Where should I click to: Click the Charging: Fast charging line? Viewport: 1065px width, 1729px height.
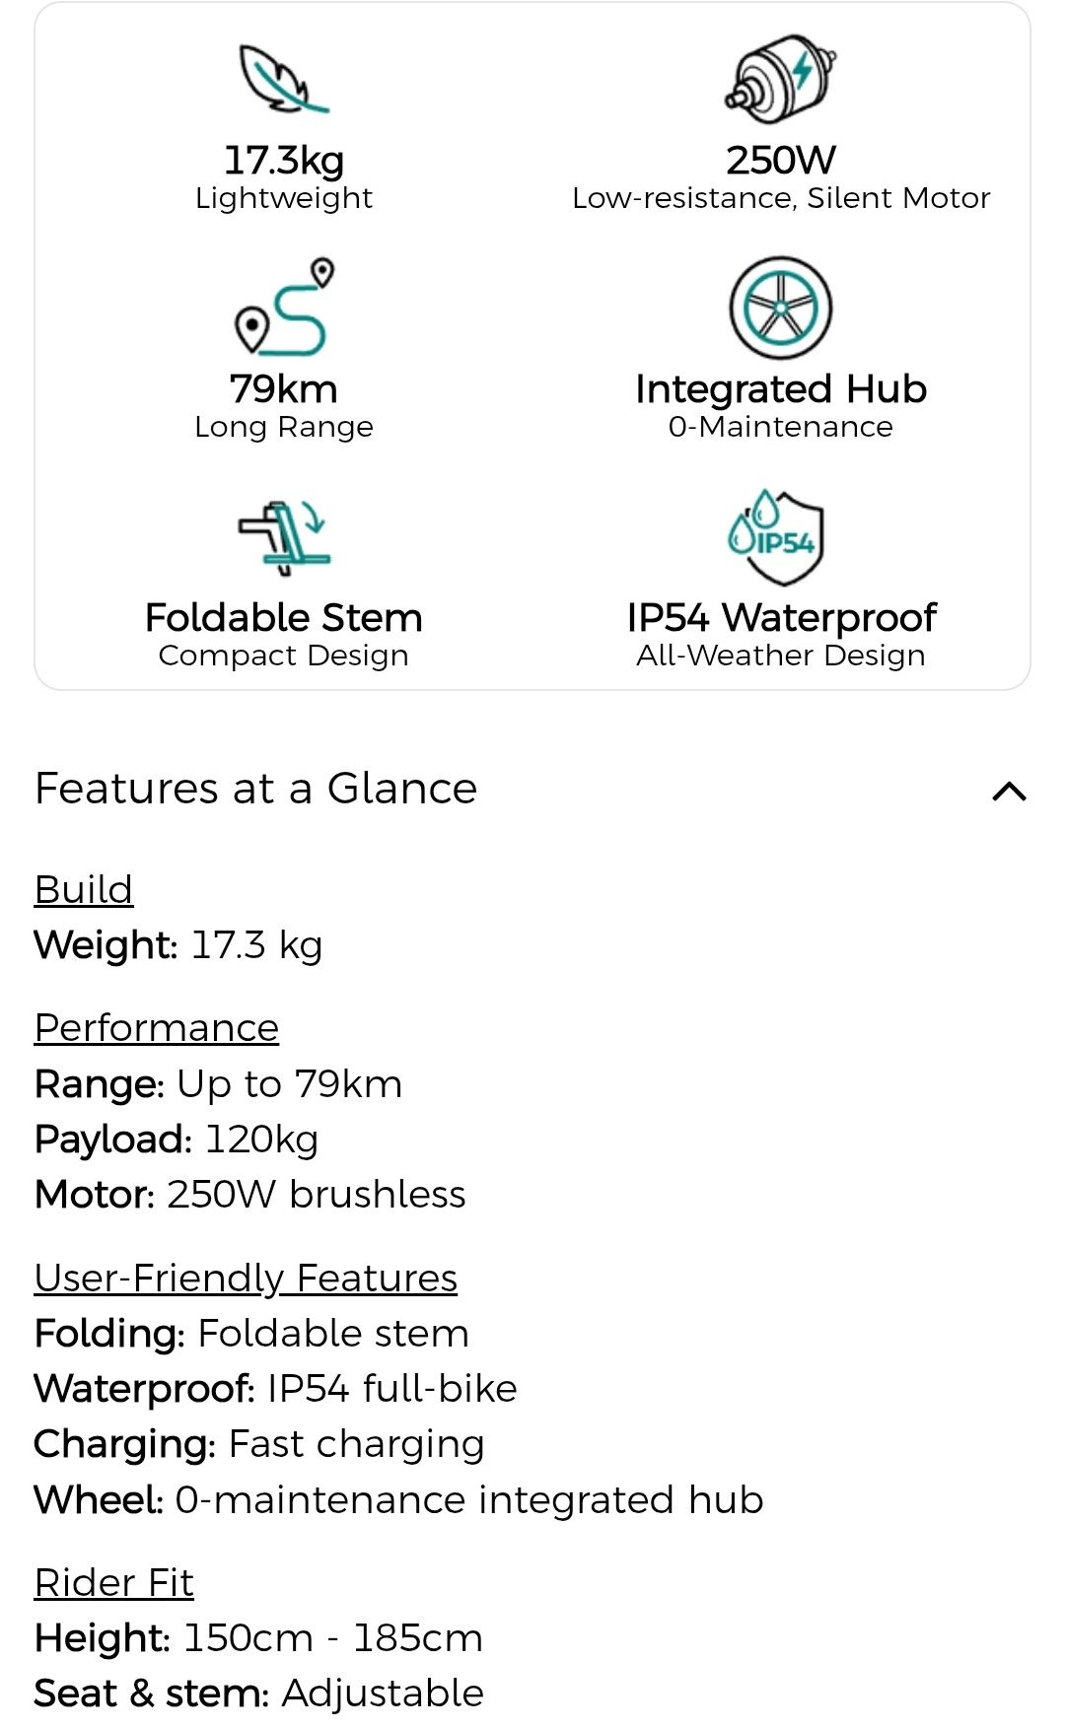[x=259, y=1444]
